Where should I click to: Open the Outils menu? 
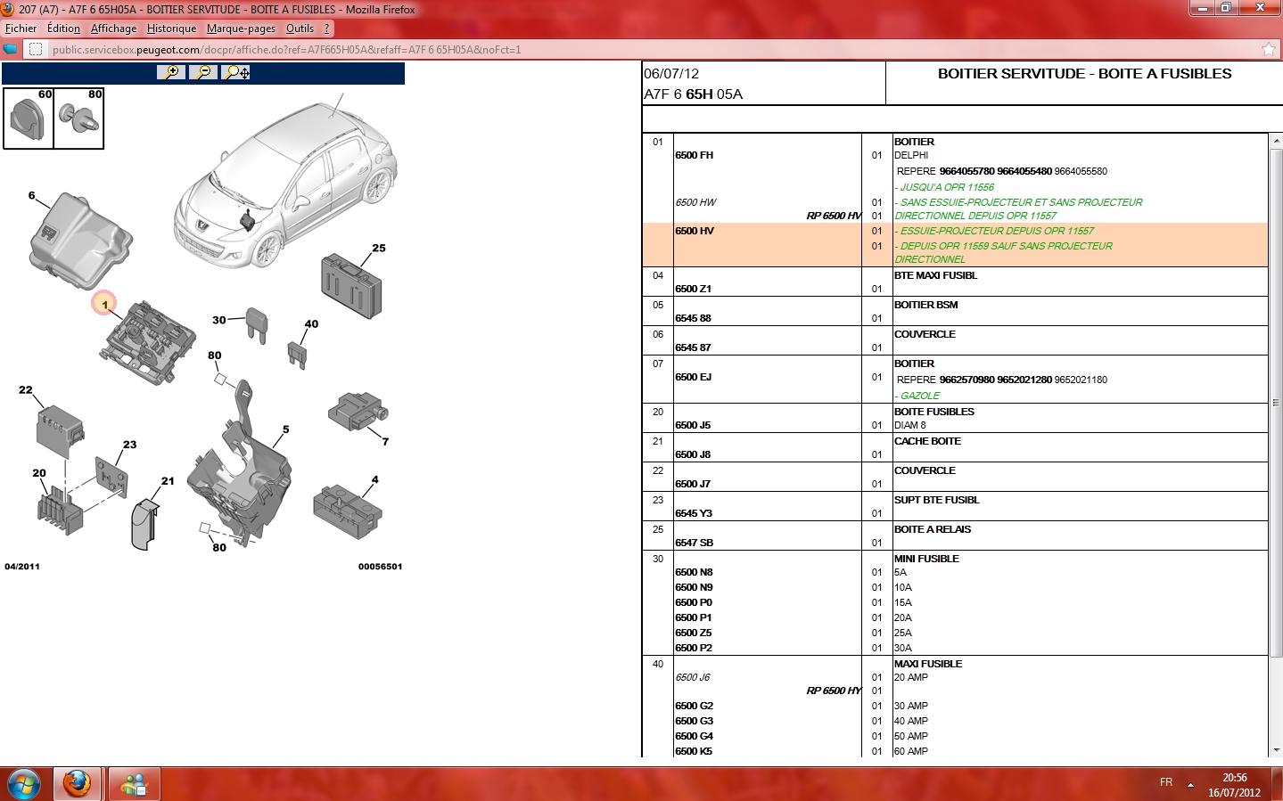(300, 29)
